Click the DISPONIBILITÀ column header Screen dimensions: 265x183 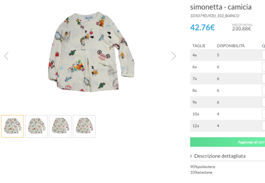(x=231, y=46)
